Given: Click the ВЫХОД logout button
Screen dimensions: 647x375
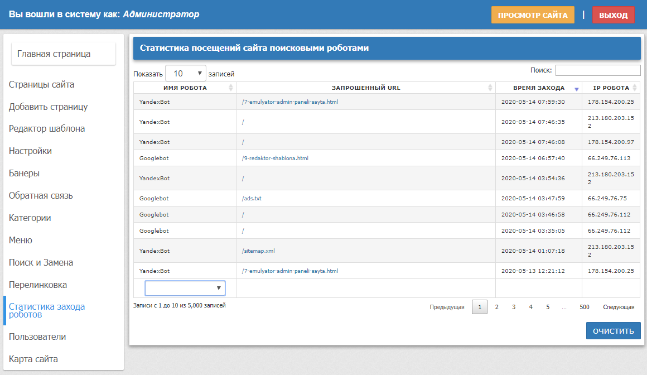Looking at the screenshot, I should [x=613, y=15].
